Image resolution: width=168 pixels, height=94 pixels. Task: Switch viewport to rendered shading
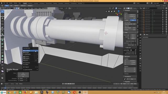132,8
